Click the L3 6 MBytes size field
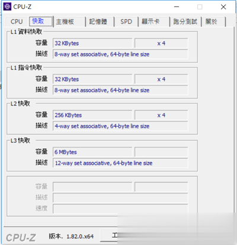The image size is (237, 245). pyautogui.click(x=92, y=152)
